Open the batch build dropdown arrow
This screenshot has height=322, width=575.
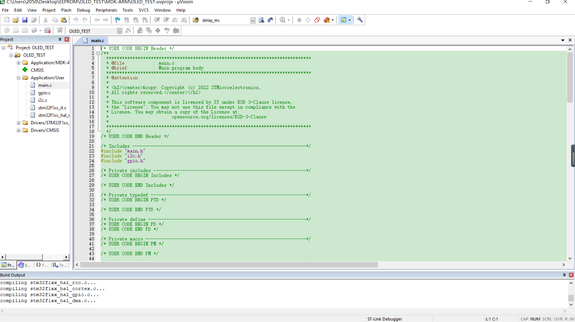click(40, 30)
